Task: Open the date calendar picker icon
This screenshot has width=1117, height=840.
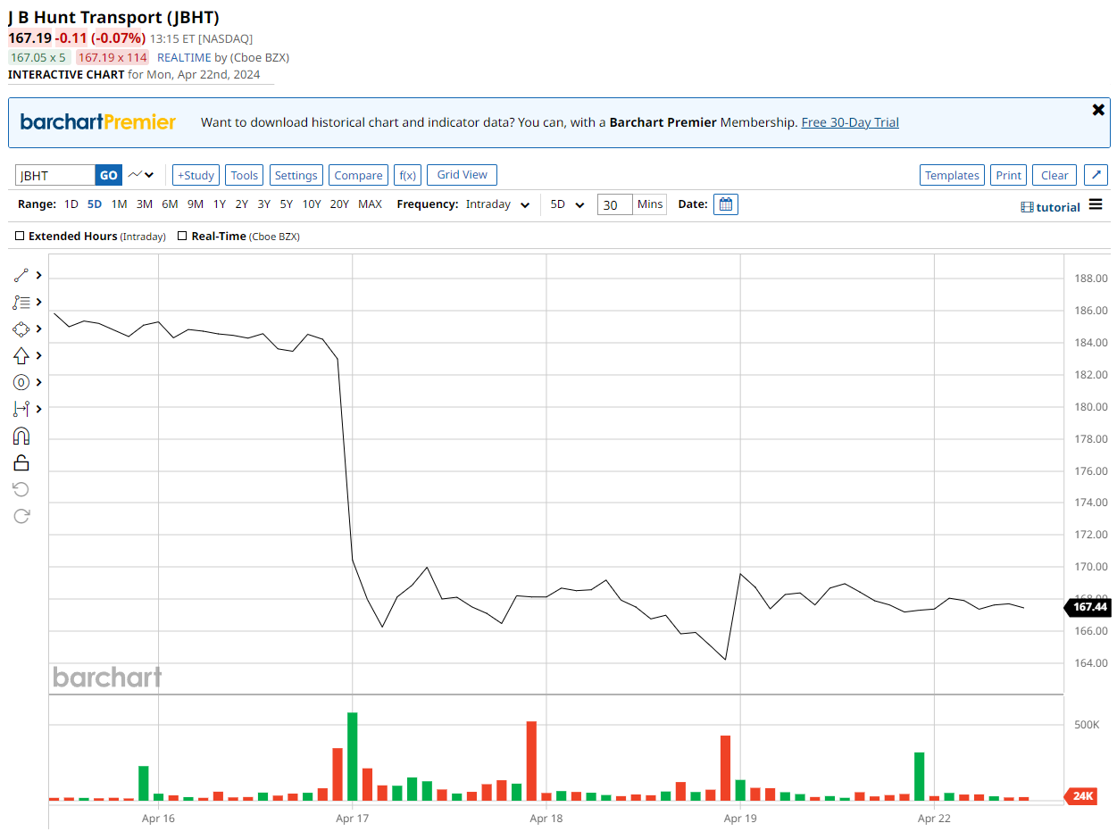Action: [x=726, y=204]
